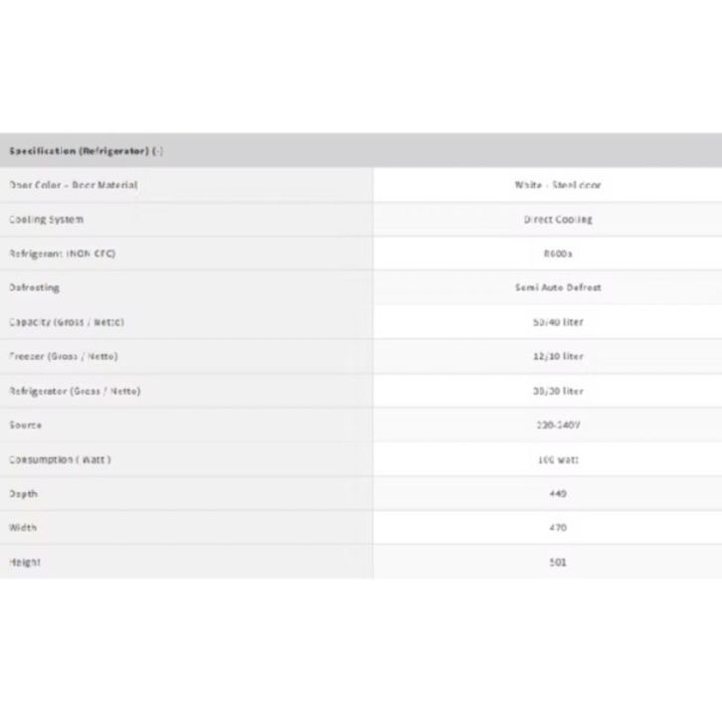Click the Width value 470
The width and height of the screenshot is (722, 722).
(557, 528)
